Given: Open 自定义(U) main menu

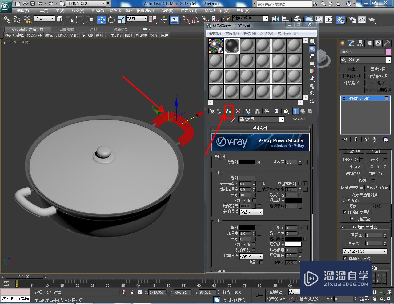Looking at the screenshot, I should [189, 10].
